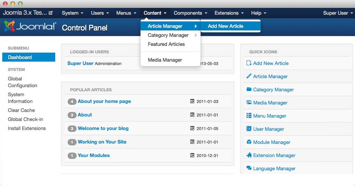The image size is (355, 186).
Task: Click the Add New Article quick icon
Action: [x=270, y=63]
